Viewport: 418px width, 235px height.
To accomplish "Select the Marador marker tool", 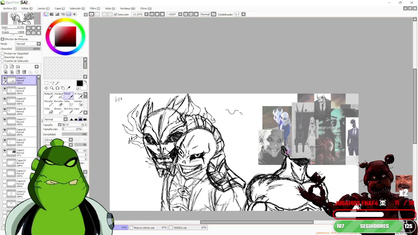I will click(x=49, y=103).
